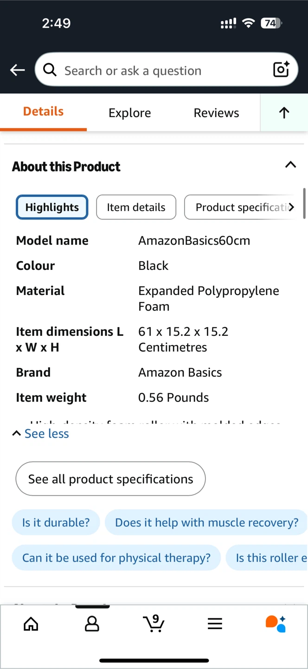The height and width of the screenshot is (669, 308).
Task: Ask "Is it durable?" suggestion
Action: pos(56,522)
